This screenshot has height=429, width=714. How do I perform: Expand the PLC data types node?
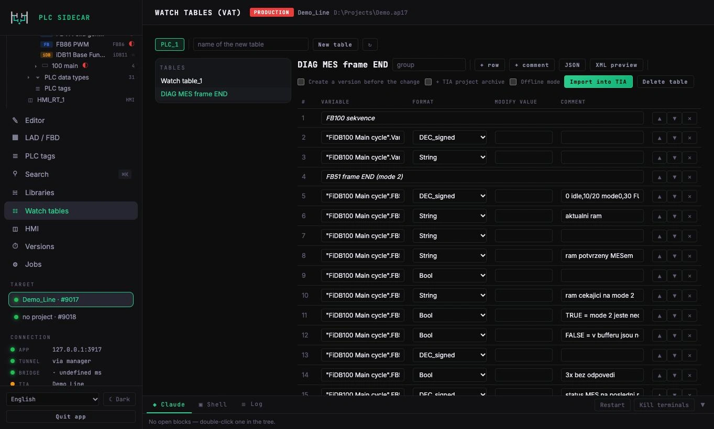(28, 77)
